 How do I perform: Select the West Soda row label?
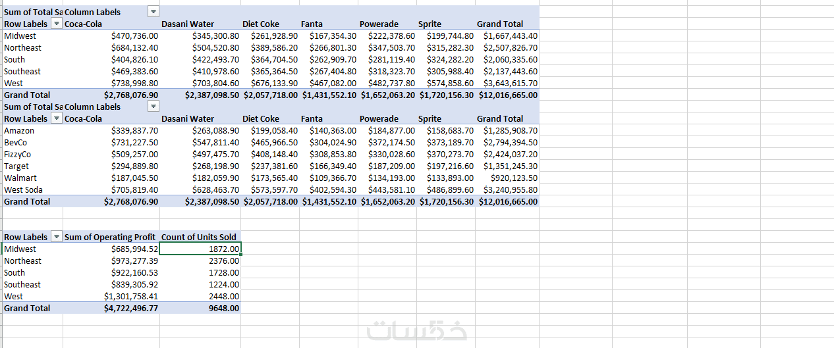pos(23,189)
